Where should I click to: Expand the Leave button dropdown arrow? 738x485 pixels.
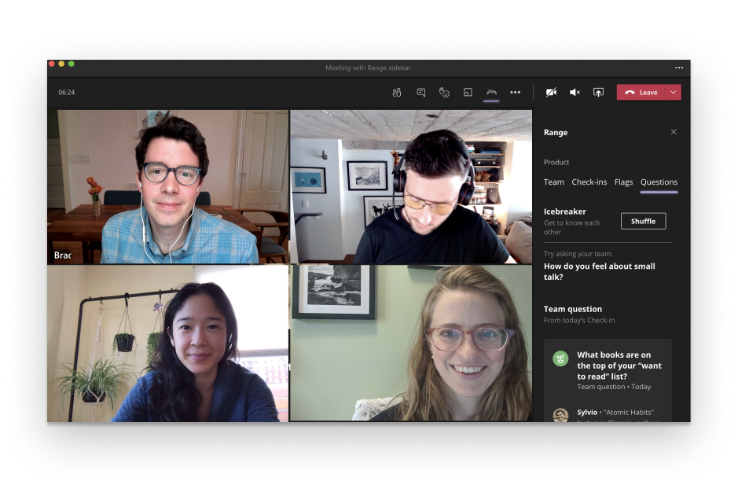pyautogui.click(x=674, y=92)
